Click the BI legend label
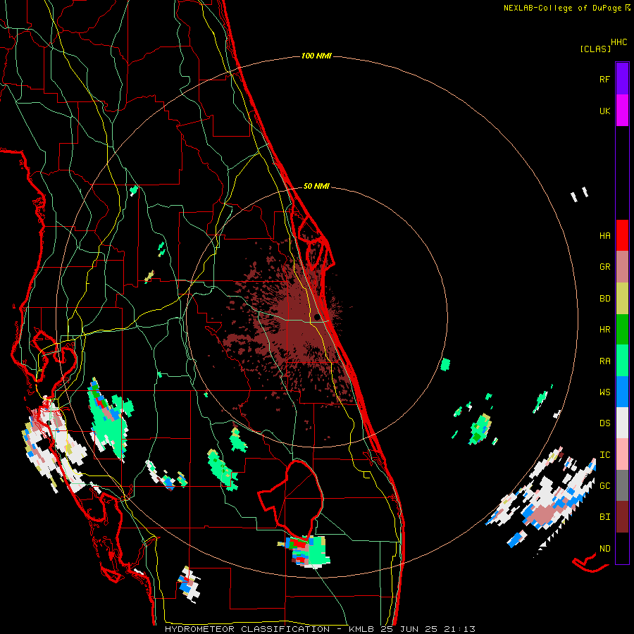Screen dimensions: 634x634 (x=604, y=517)
